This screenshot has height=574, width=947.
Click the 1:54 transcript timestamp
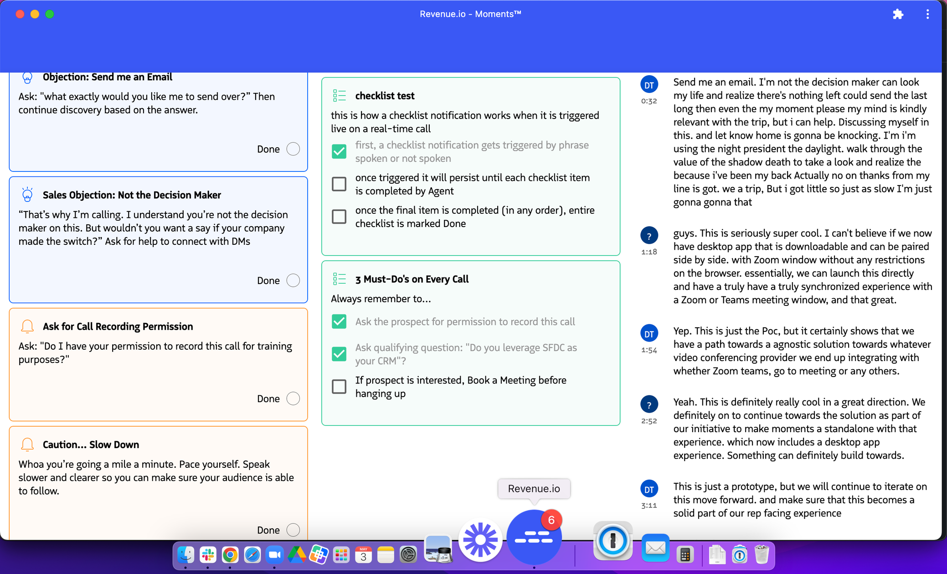point(649,350)
